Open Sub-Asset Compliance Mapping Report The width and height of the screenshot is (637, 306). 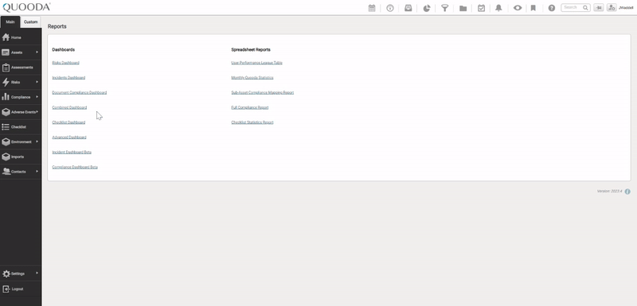click(263, 93)
